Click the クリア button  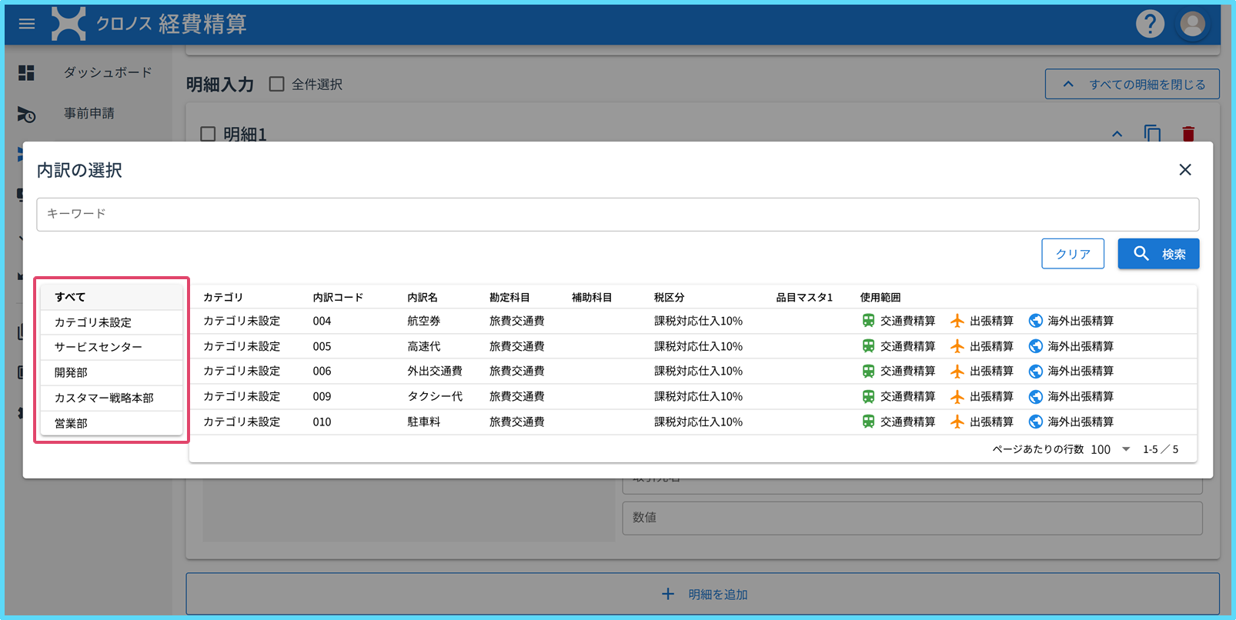[1072, 254]
